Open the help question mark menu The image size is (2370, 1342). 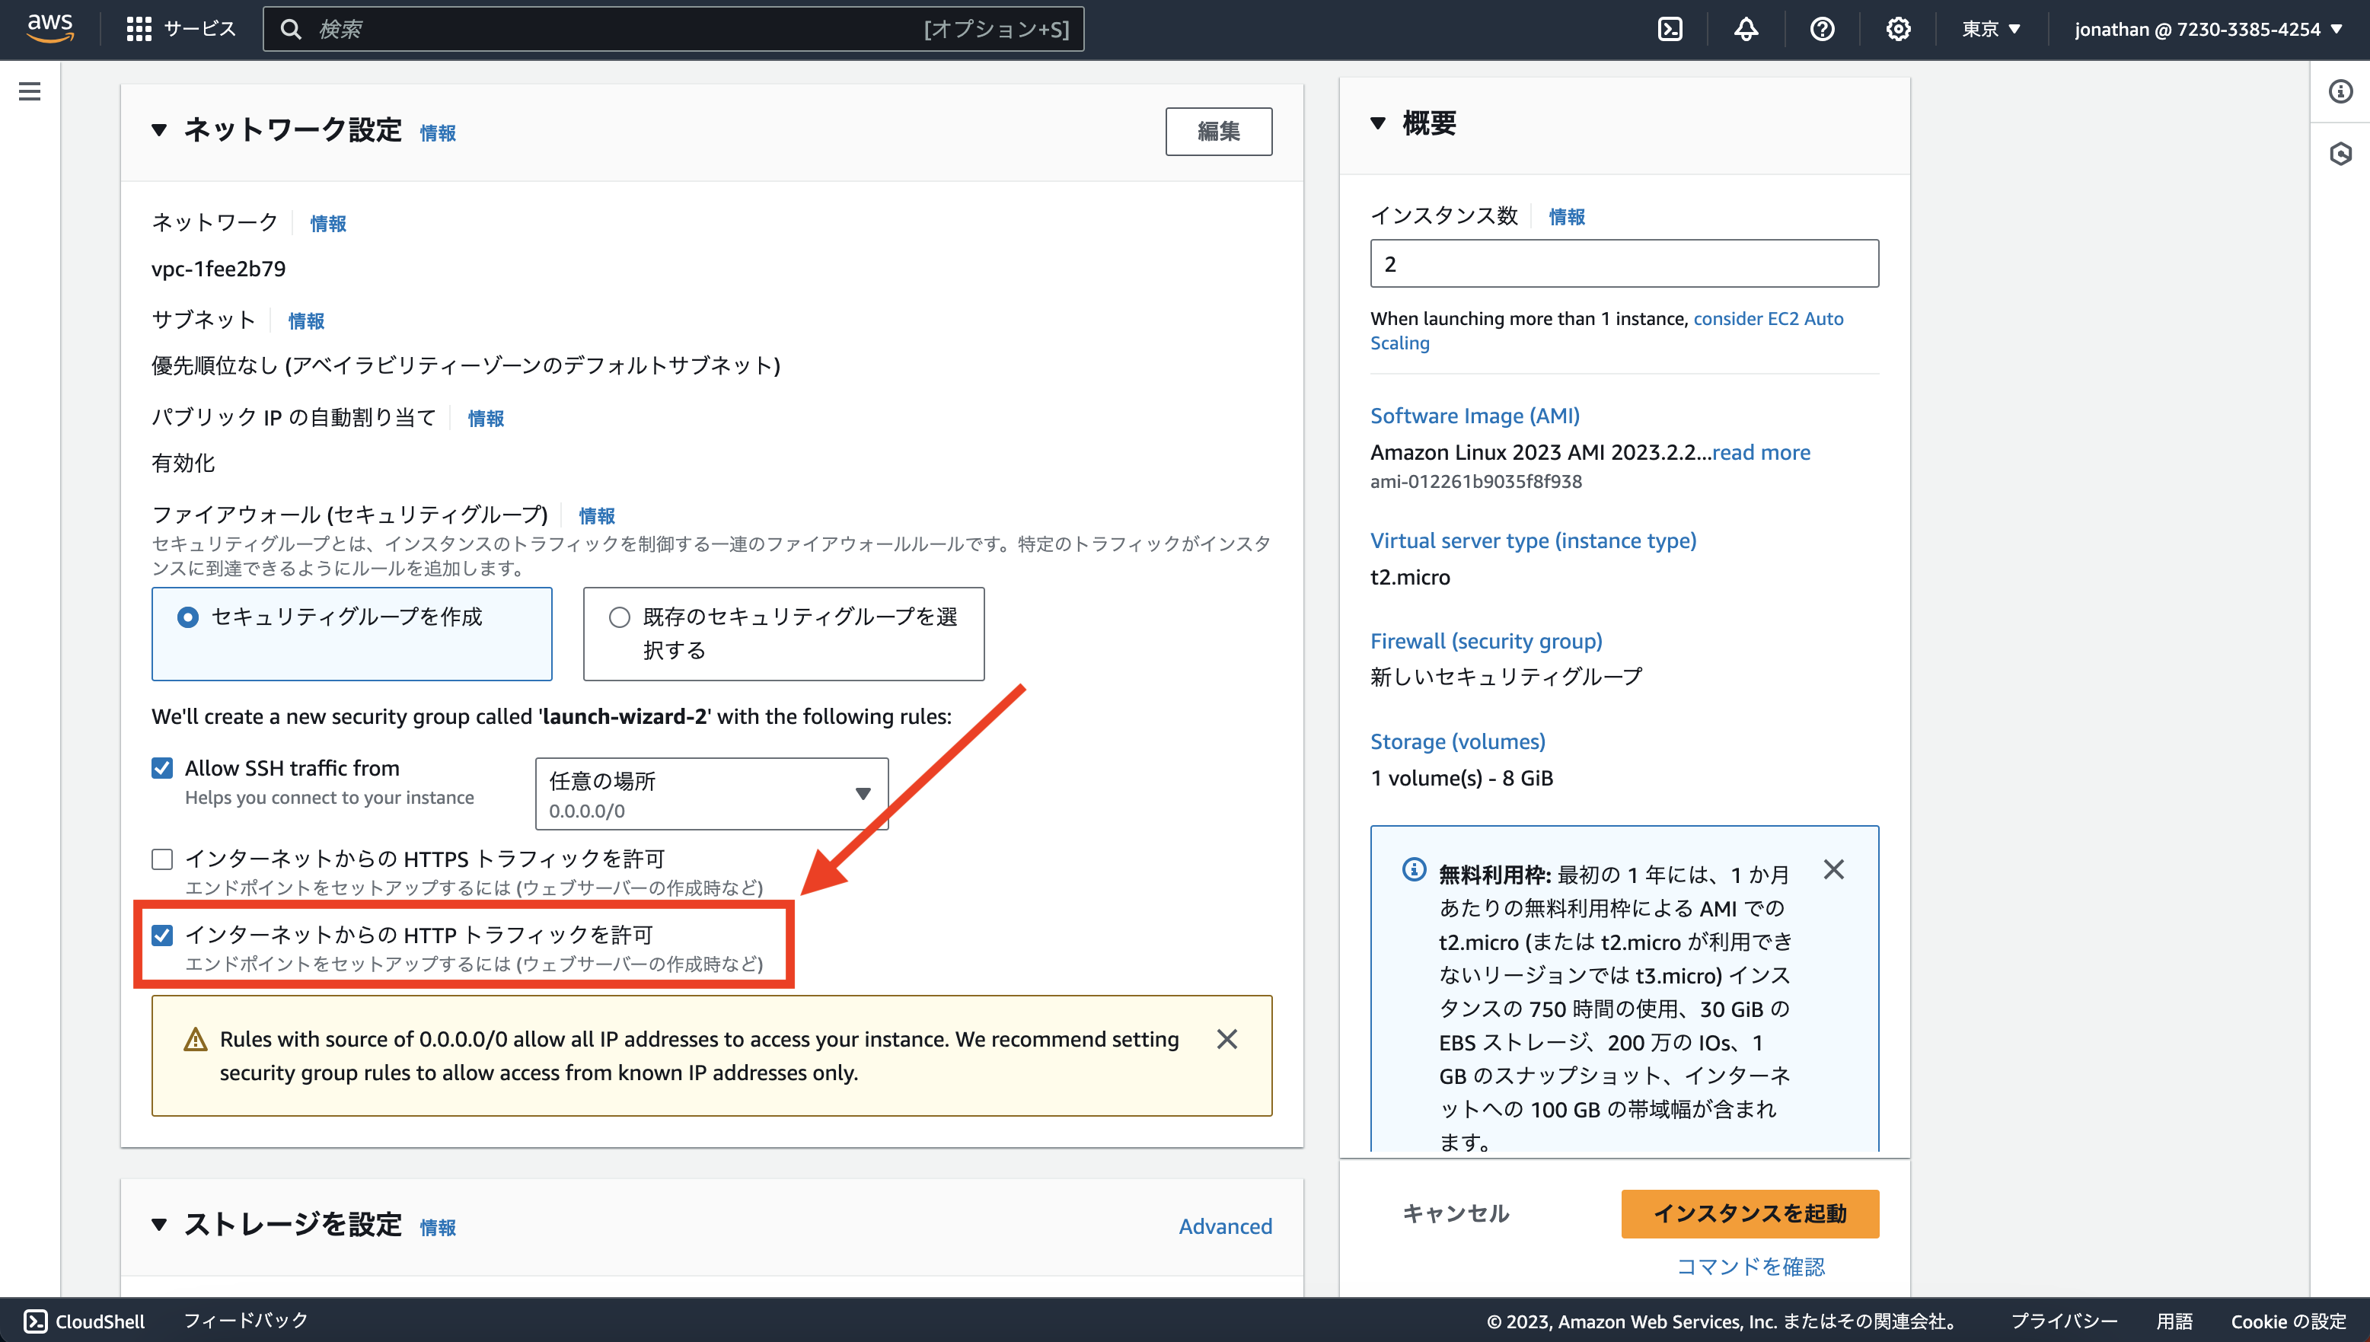1822,30
